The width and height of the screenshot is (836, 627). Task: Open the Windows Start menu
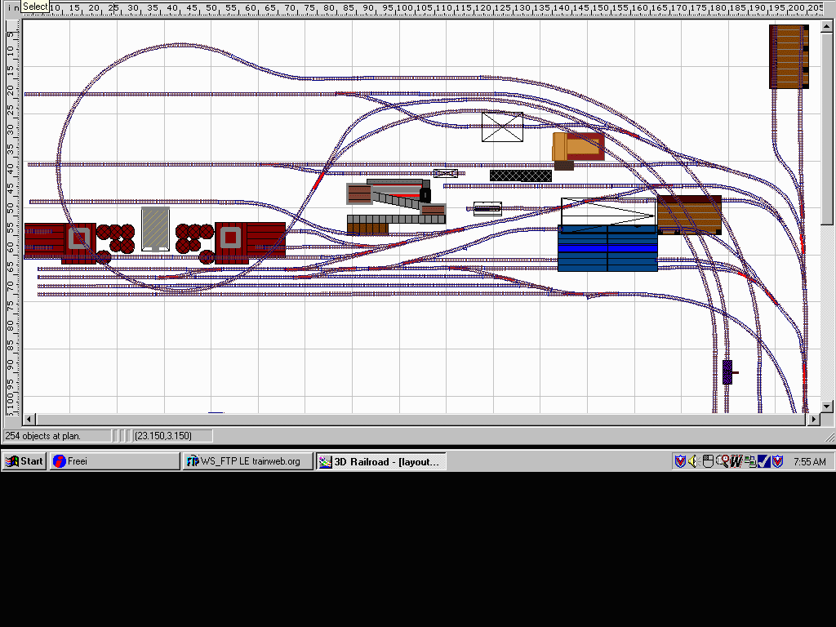(24, 461)
